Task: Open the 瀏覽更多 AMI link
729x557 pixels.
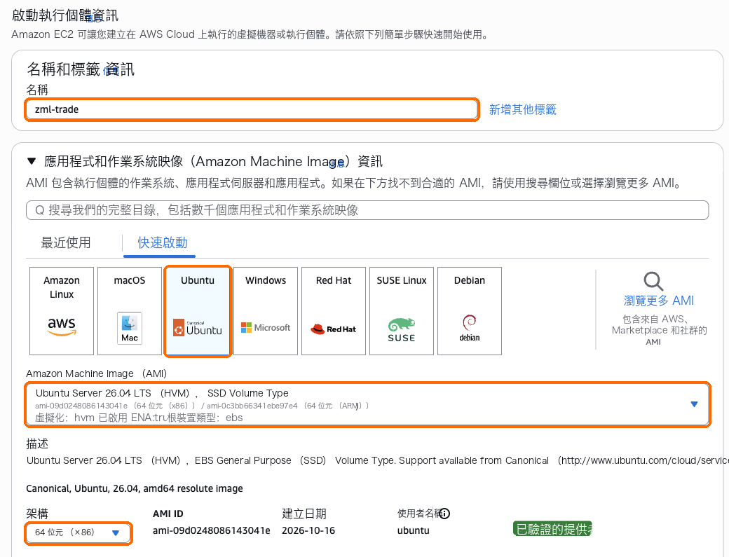Action: pyautogui.click(x=658, y=301)
